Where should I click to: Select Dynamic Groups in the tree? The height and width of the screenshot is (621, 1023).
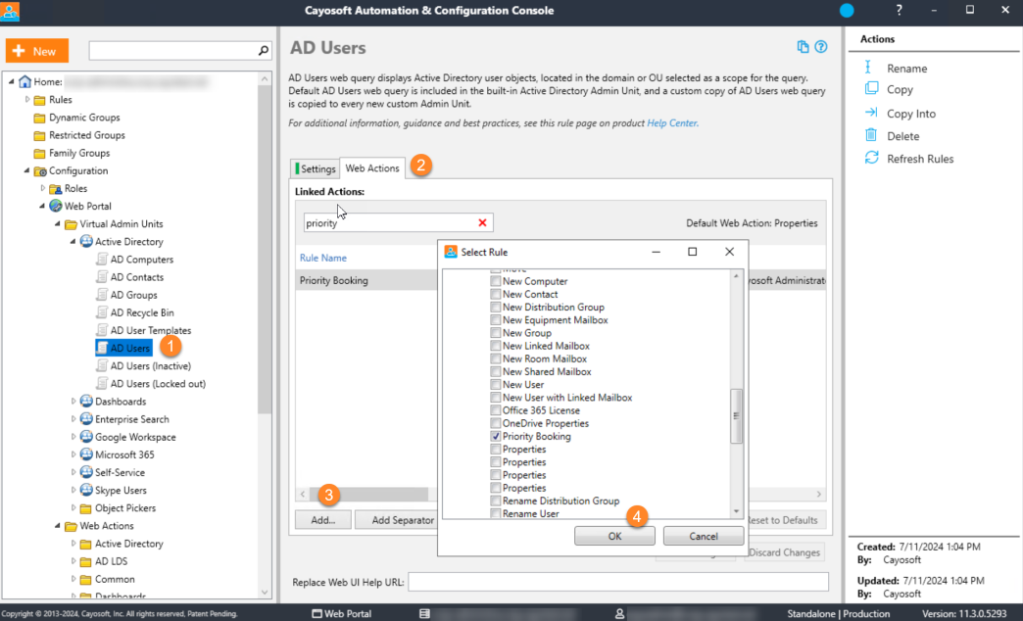click(84, 118)
